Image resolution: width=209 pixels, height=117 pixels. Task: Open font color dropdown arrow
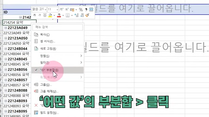(63, 15)
